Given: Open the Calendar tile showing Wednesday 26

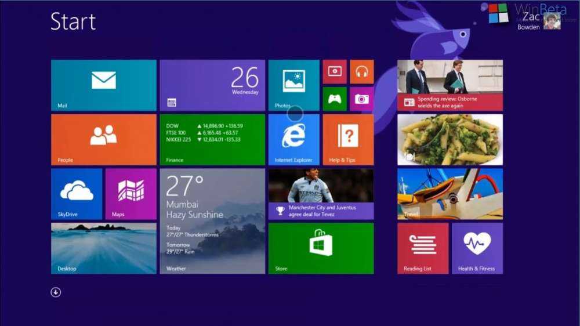Looking at the screenshot, I should pos(212,85).
